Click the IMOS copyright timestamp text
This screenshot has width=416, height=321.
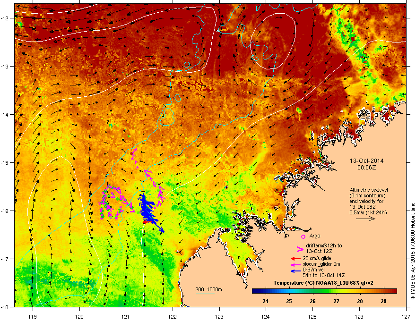(413, 251)
